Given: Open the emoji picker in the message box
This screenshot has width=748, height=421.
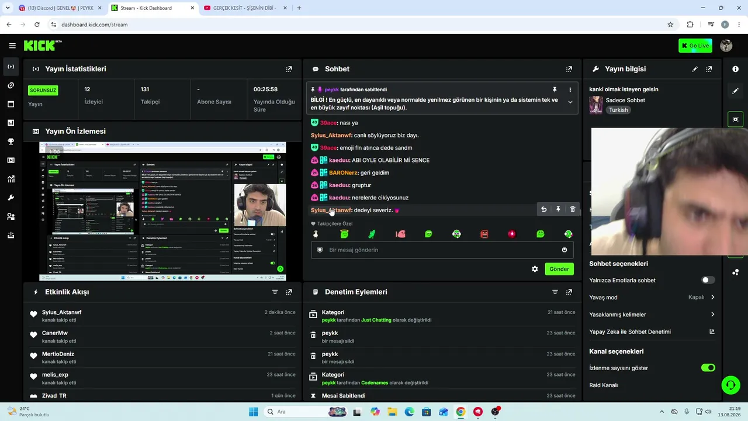Looking at the screenshot, I should pos(565,250).
